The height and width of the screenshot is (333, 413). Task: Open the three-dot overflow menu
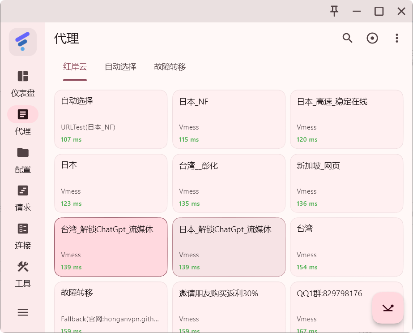click(397, 38)
